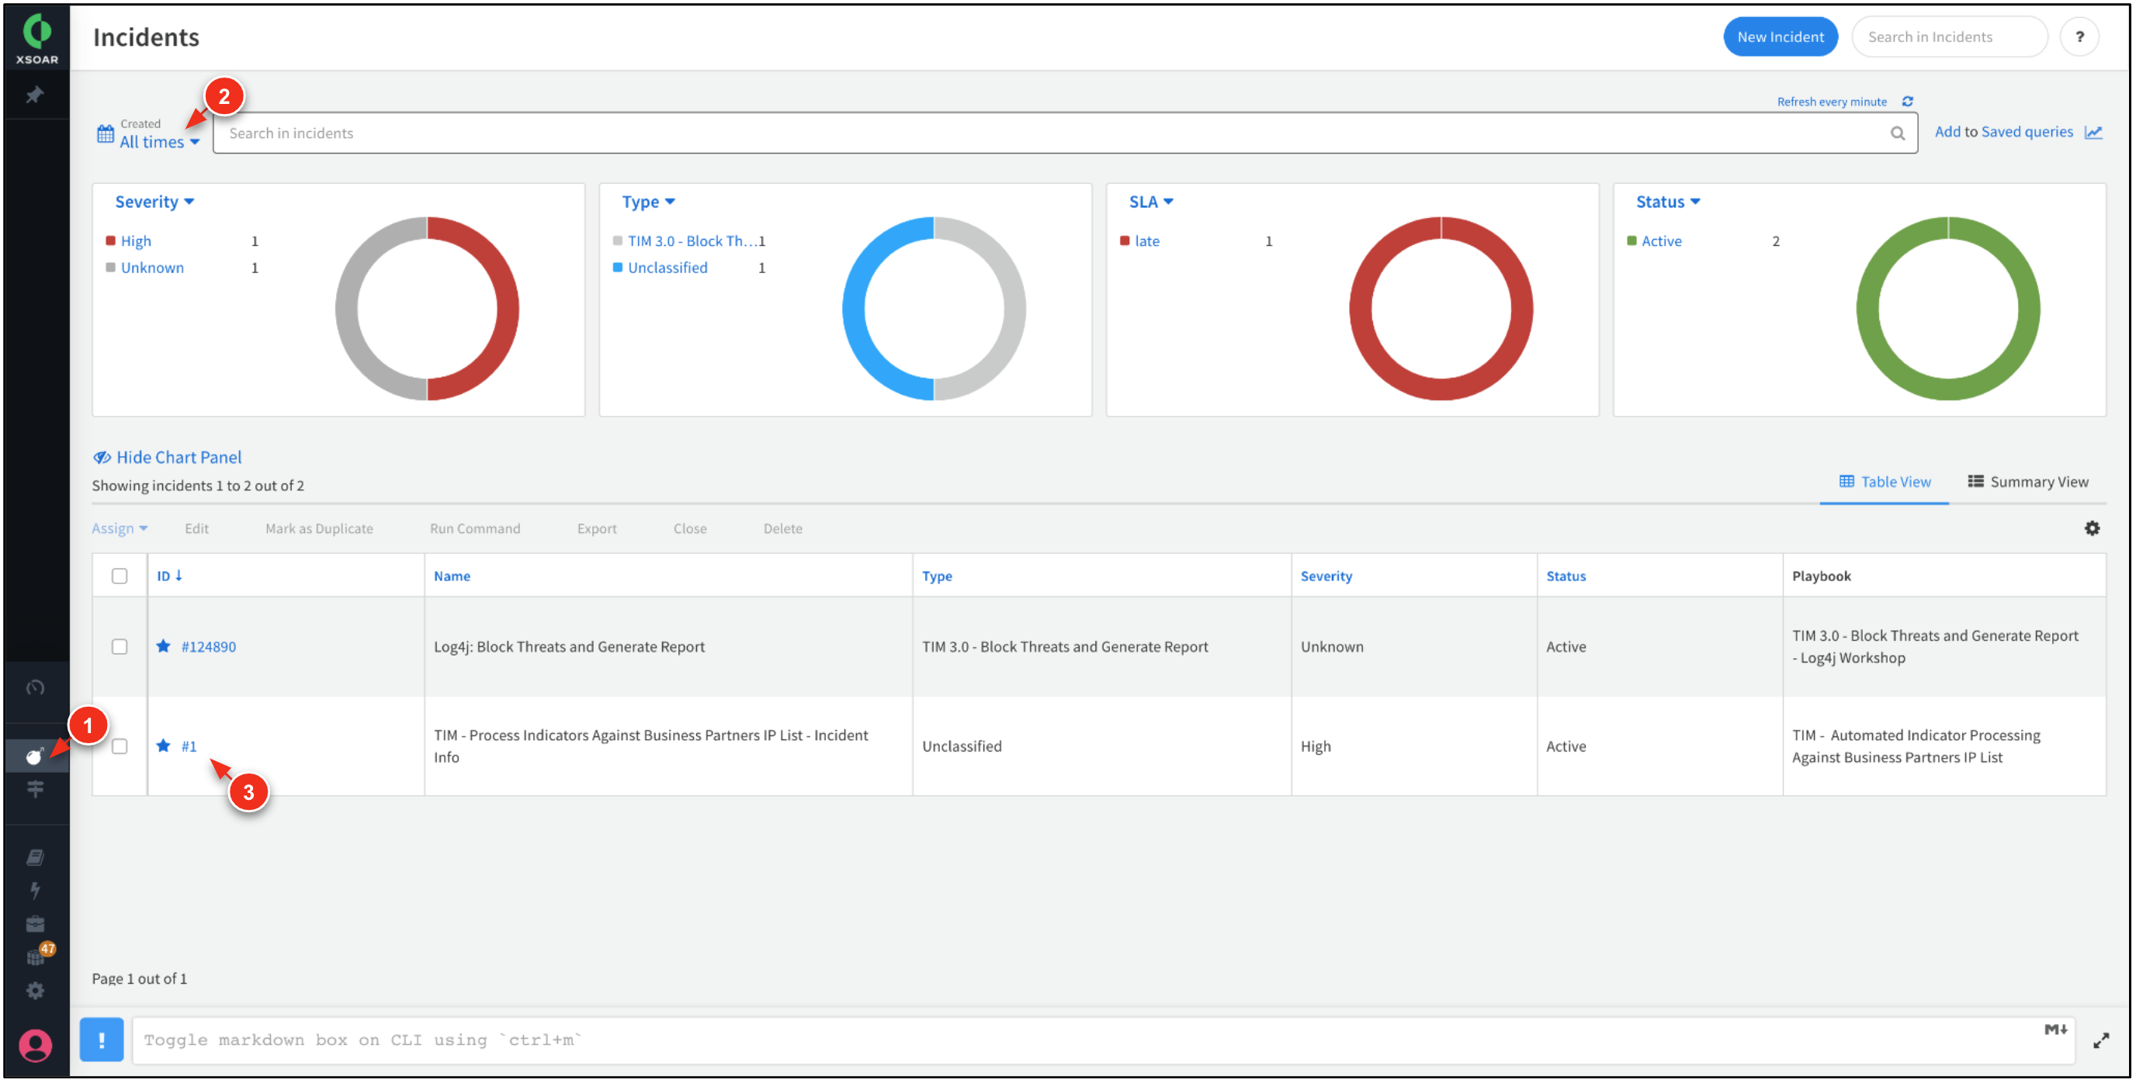The width and height of the screenshot is (2136, 1083).
Task: Click the star icon for incident #124890
Action: click(163, 646)
